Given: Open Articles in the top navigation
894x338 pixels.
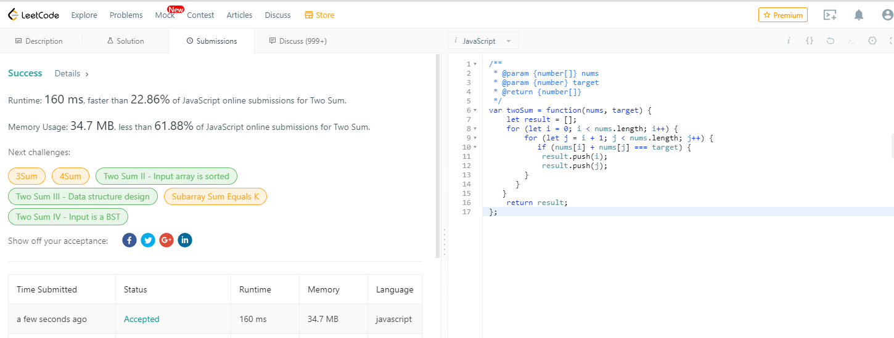Looking at the screenshot, I should (x=239, y=15).
